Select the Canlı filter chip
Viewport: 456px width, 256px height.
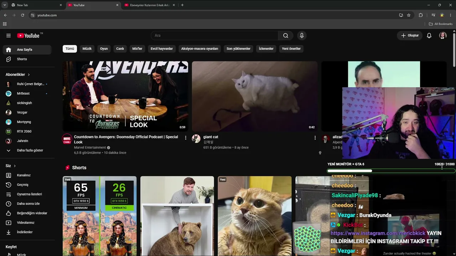coord(120,49)
